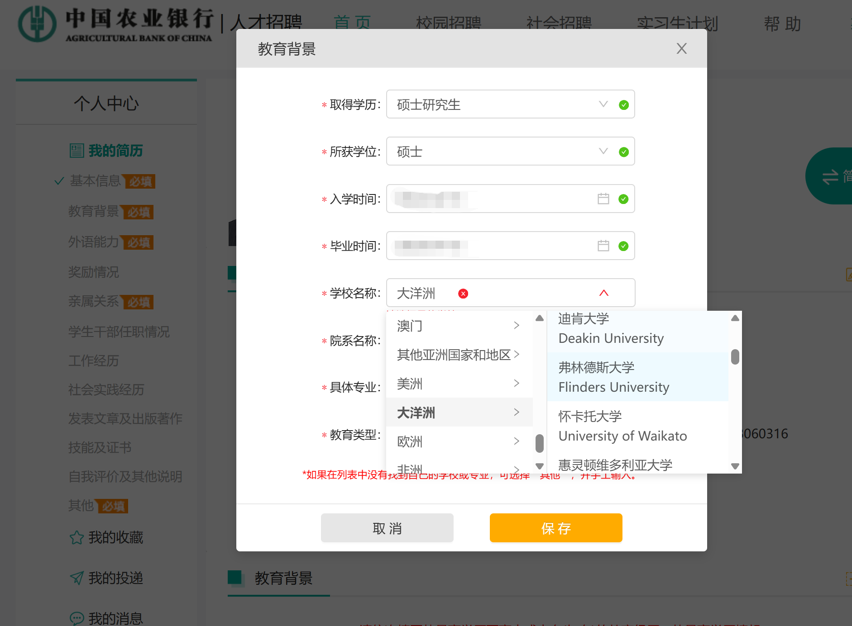Image resolution: width=852 pixels, height=626 pixels.
Task: Click the Agricultural Bank of China logo
Action: tap(37, 24)
